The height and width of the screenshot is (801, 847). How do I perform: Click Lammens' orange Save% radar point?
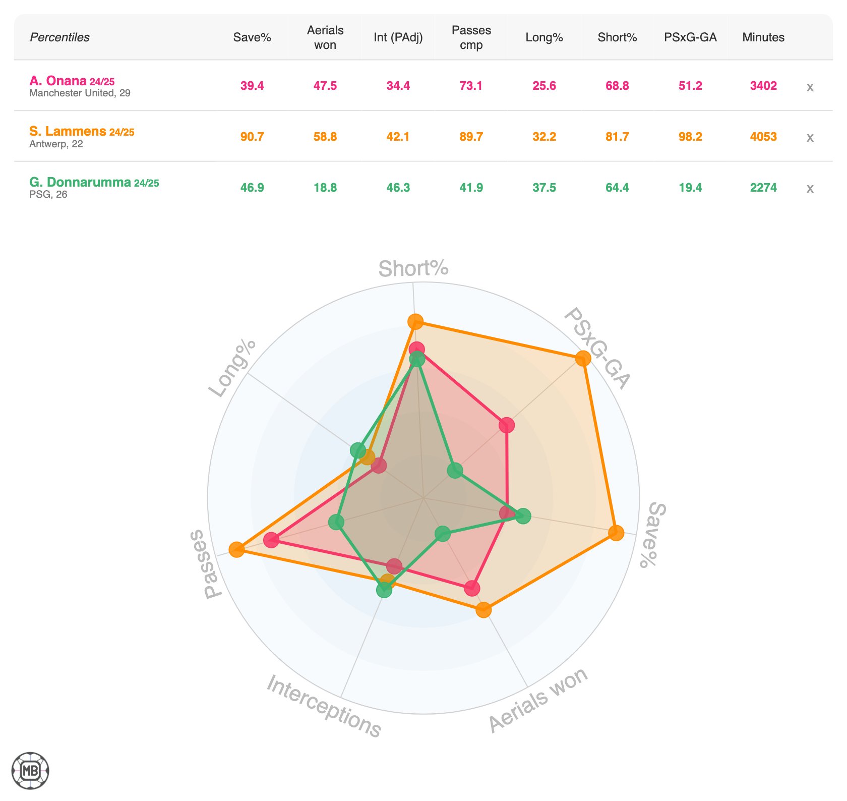(616, 533)
